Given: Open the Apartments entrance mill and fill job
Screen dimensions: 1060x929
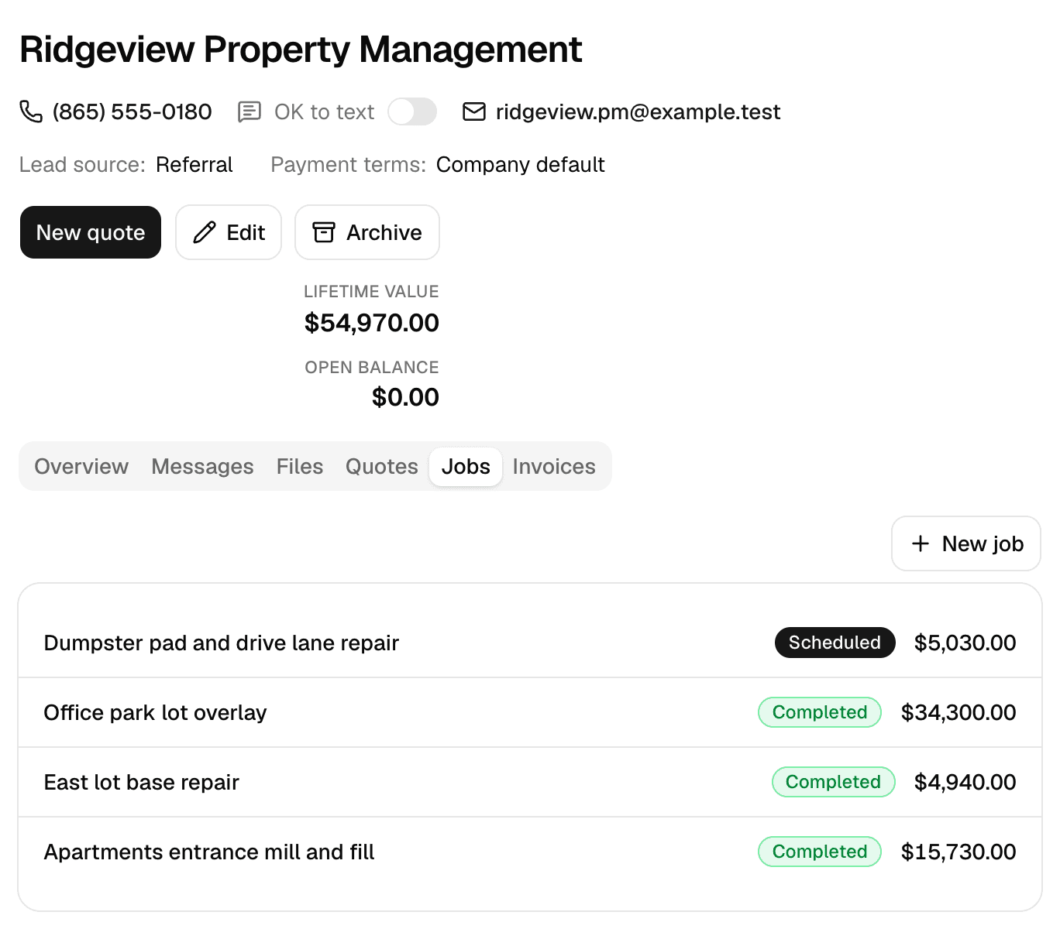Looking at the screenshot, I should (530, 852).
